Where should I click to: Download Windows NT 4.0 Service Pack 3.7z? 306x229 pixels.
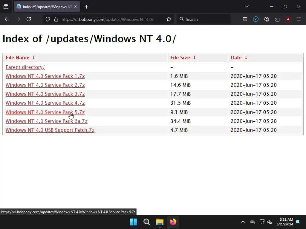[45, 94]
